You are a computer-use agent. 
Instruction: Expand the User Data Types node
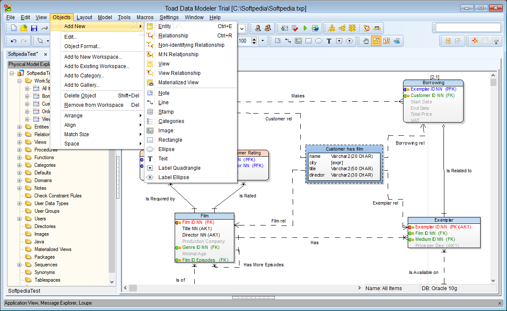tap(20, 203)
